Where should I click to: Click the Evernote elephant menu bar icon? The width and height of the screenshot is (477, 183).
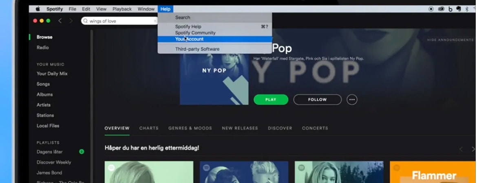click(458, 9)
